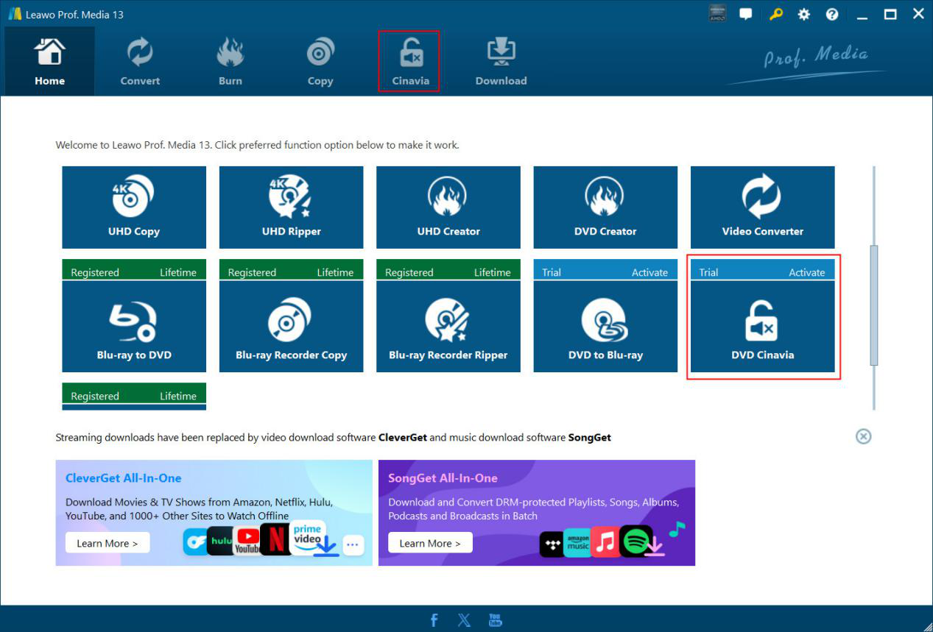
Task: Click Registered above Blu-ray Recorder Copy
Action: click(252, 272)
